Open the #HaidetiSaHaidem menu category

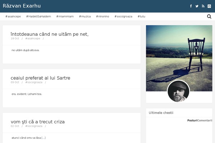pyautogui.click(x=38, y=16)
